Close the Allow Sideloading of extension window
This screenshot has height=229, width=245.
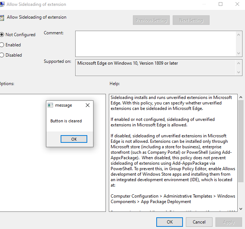coord(237,4)
